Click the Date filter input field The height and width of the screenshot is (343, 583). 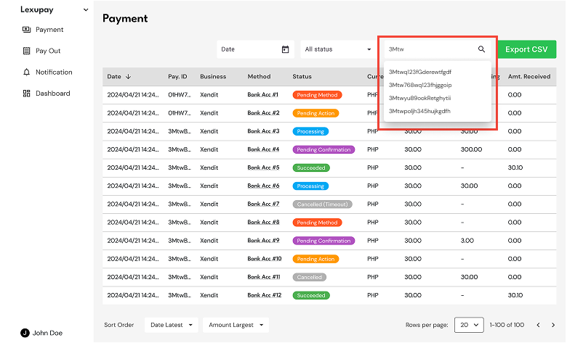pos(255,49)
